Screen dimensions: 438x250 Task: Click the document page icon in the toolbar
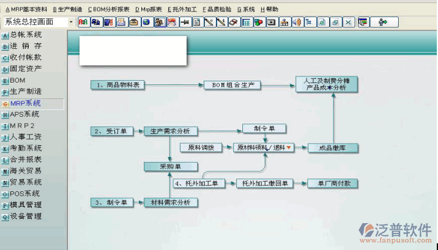pyautogui.click(x=196, y=22)
